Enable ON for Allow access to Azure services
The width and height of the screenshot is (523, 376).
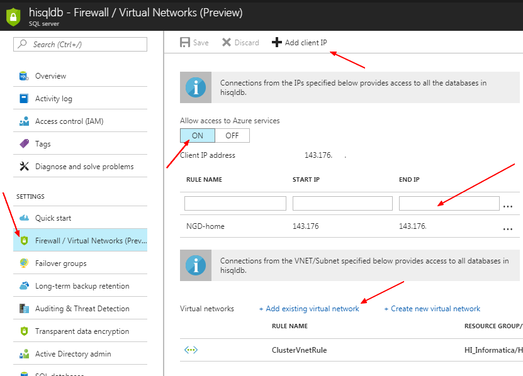pyautogui.click(x=197, y=135)
